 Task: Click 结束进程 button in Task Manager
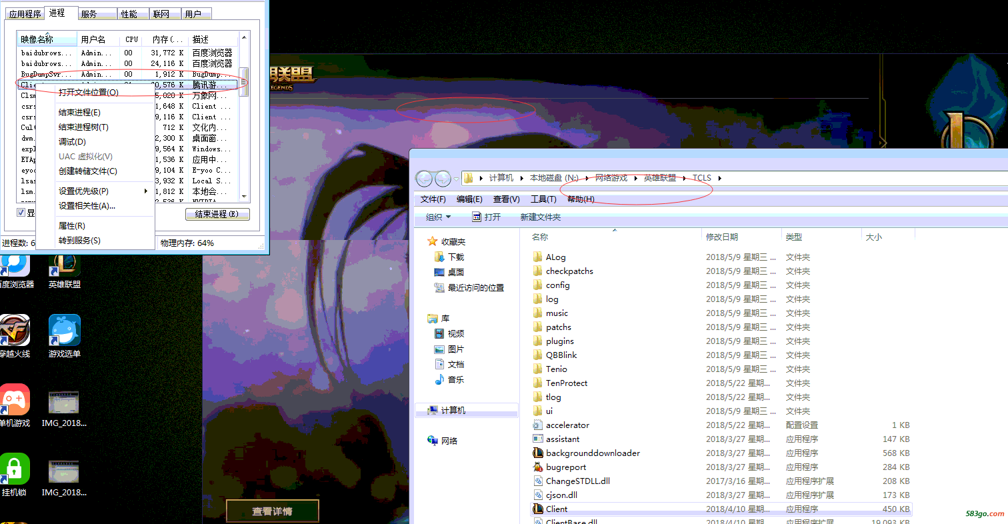pyautogui.click(x=217, y=214)
